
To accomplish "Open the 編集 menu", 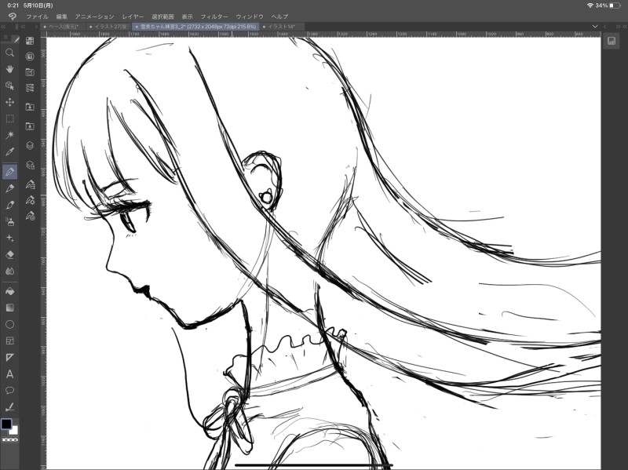I will [x=62, y=16].
